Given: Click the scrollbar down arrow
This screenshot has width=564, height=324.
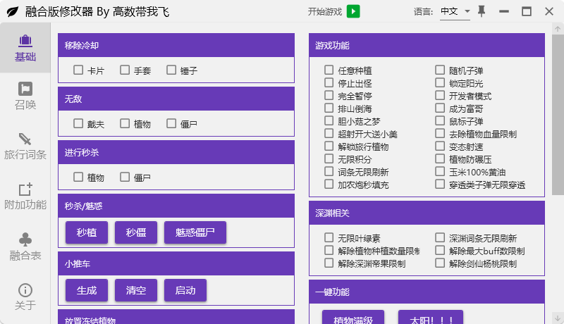Looking at the screenshot, I should click(558, 318).
